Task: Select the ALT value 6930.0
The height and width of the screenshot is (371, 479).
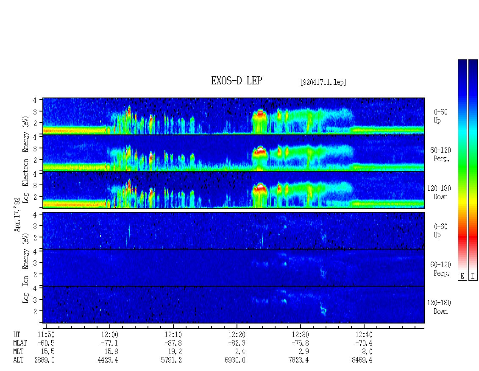Action: click(235, 360)
